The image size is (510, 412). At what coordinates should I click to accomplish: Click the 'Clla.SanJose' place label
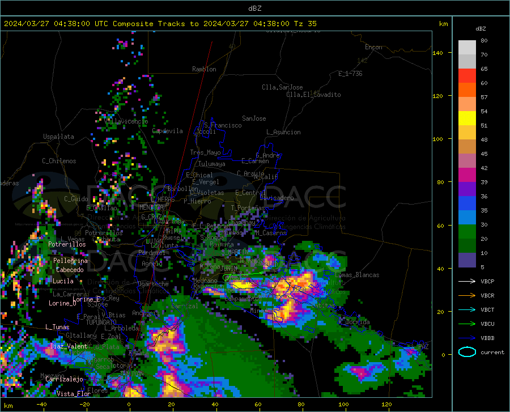pos(282,87)
